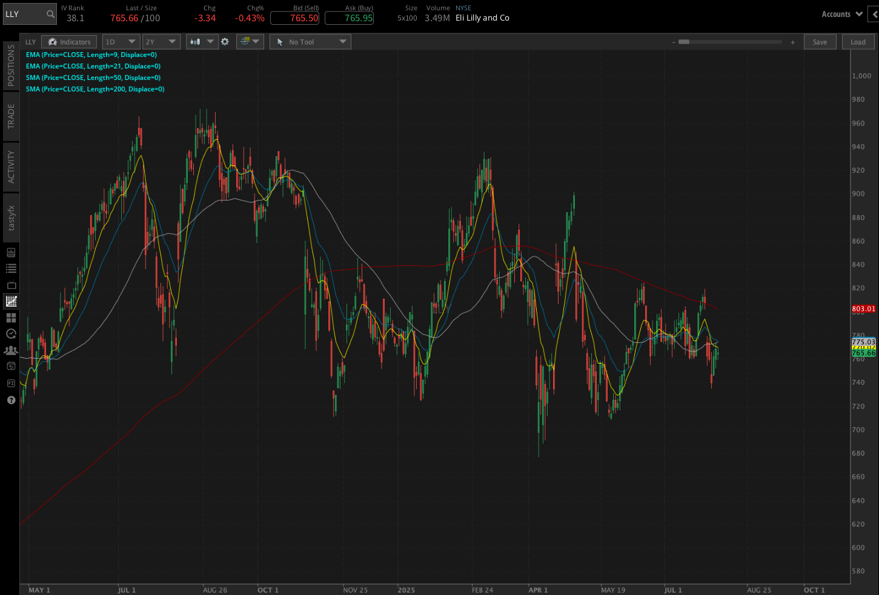The width and height of the screenshot is (879, 595).
Task: Save the chart layout
Action: pyautogui.click(x=820, y=42)
